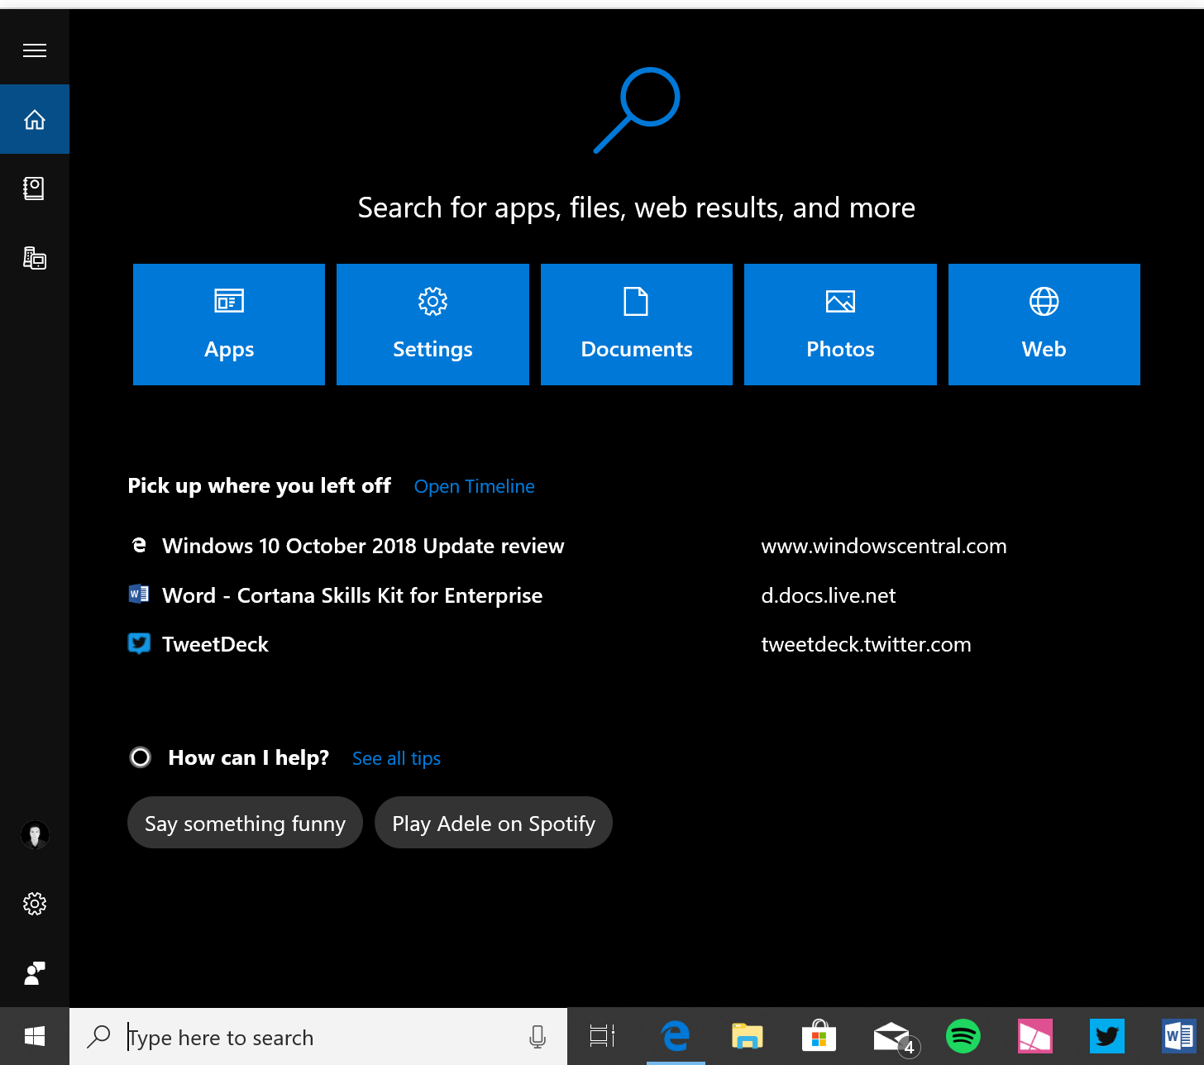Click the Cortana circle icon
The image size is (1204, 1065).
coord(141,757)
